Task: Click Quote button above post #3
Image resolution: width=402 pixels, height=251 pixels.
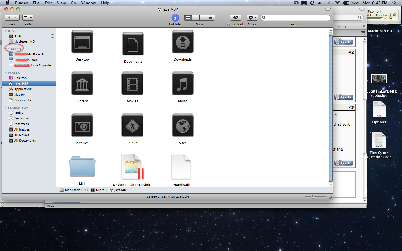Action: pos(344,97)
